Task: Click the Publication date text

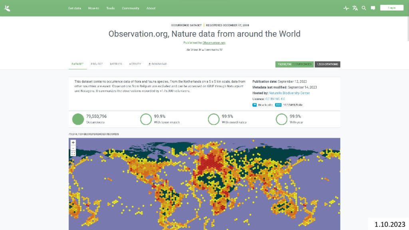Action: pyautogui.click(x=280, y=81)
